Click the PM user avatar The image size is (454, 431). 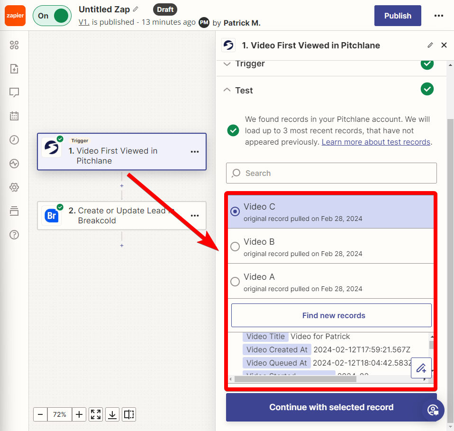204,23
